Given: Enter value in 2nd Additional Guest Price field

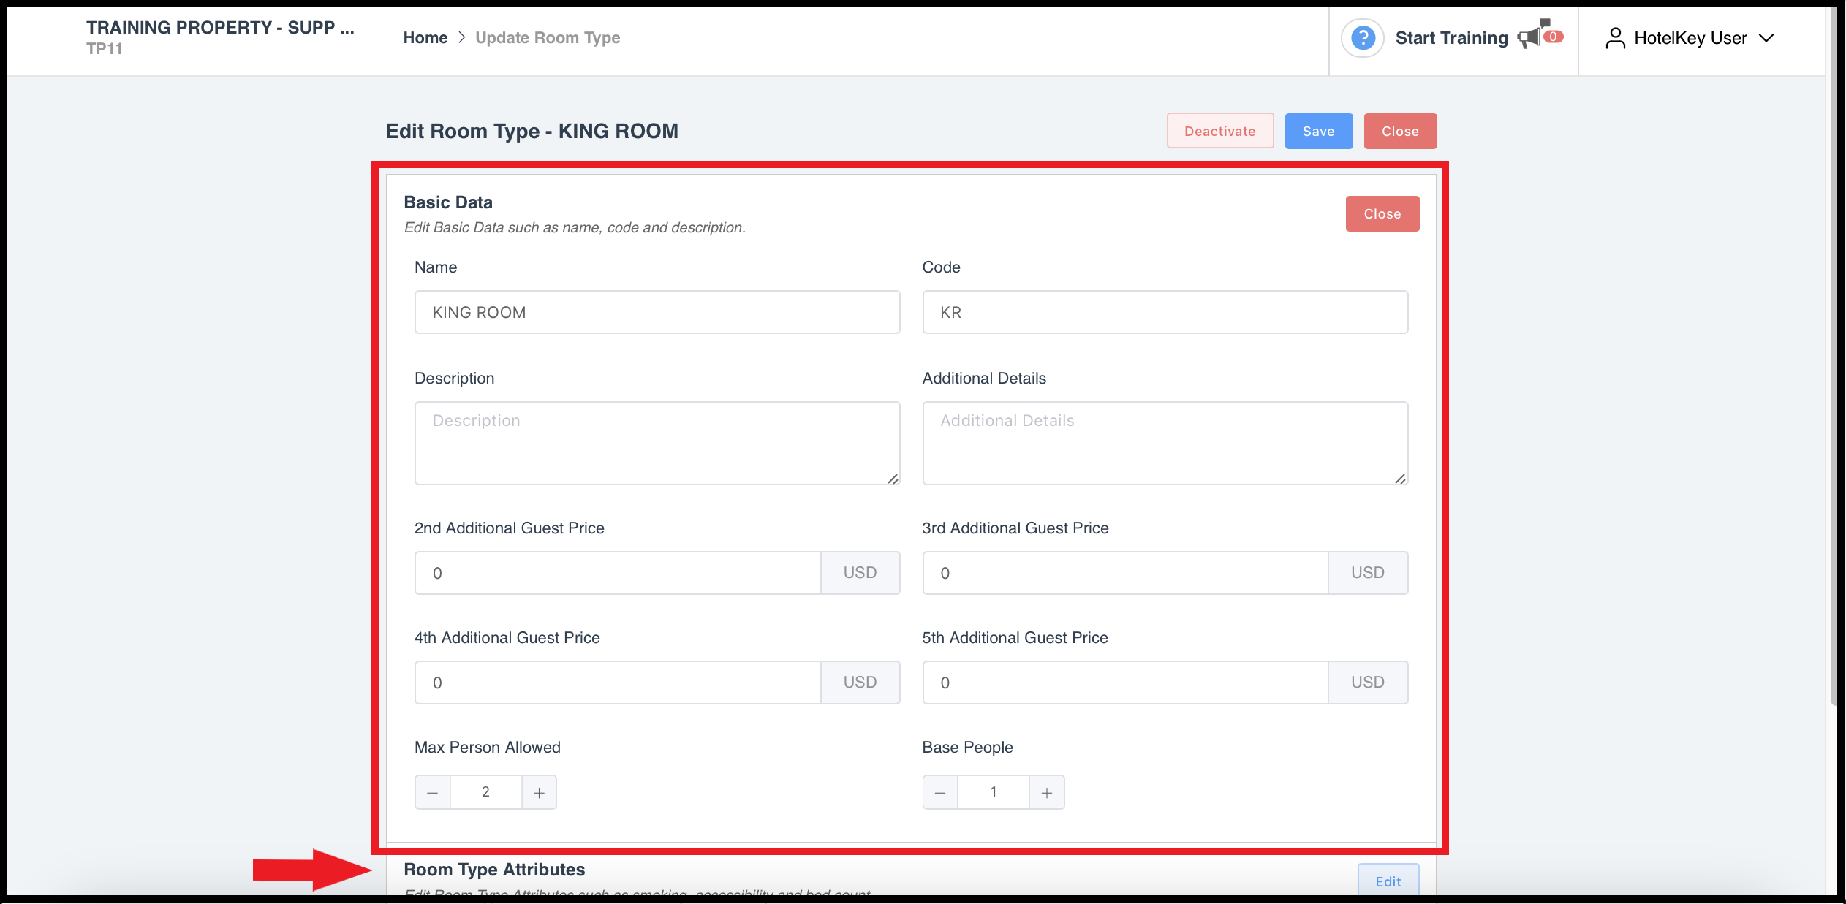Looking at the screenshot, I should pos(618,572).
